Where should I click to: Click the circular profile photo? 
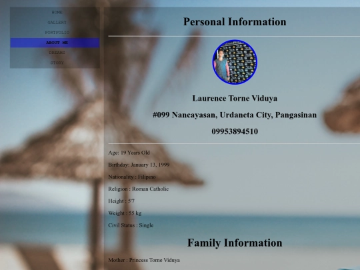pos(235,62)
